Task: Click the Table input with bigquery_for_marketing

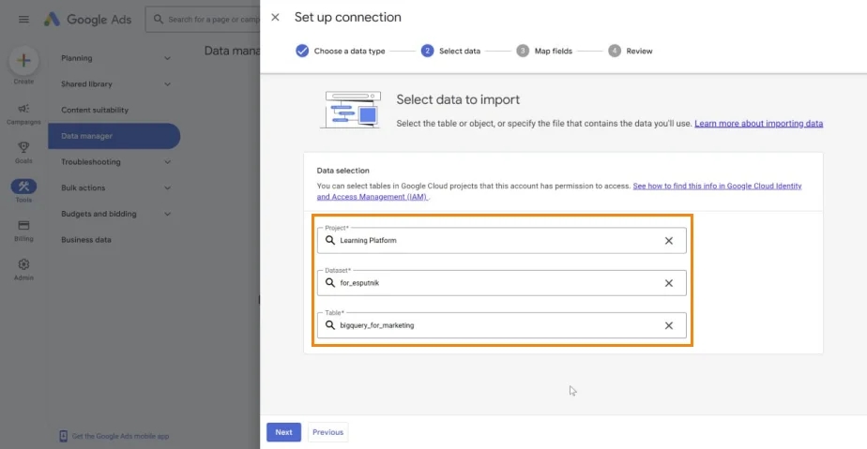Action: [501, 326]
